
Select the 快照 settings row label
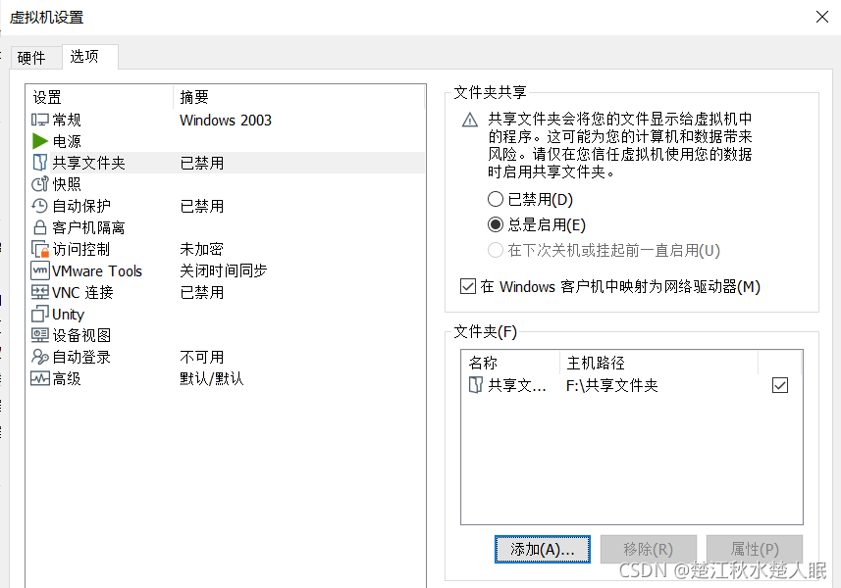point(67,184)
